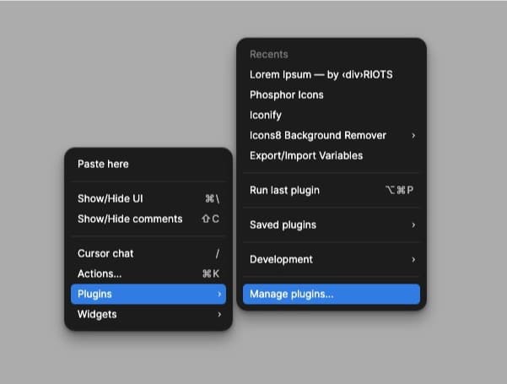Choose Paste here from context menu
The height and width of the screenshot is (384, 507).
(x=148, y=164)
